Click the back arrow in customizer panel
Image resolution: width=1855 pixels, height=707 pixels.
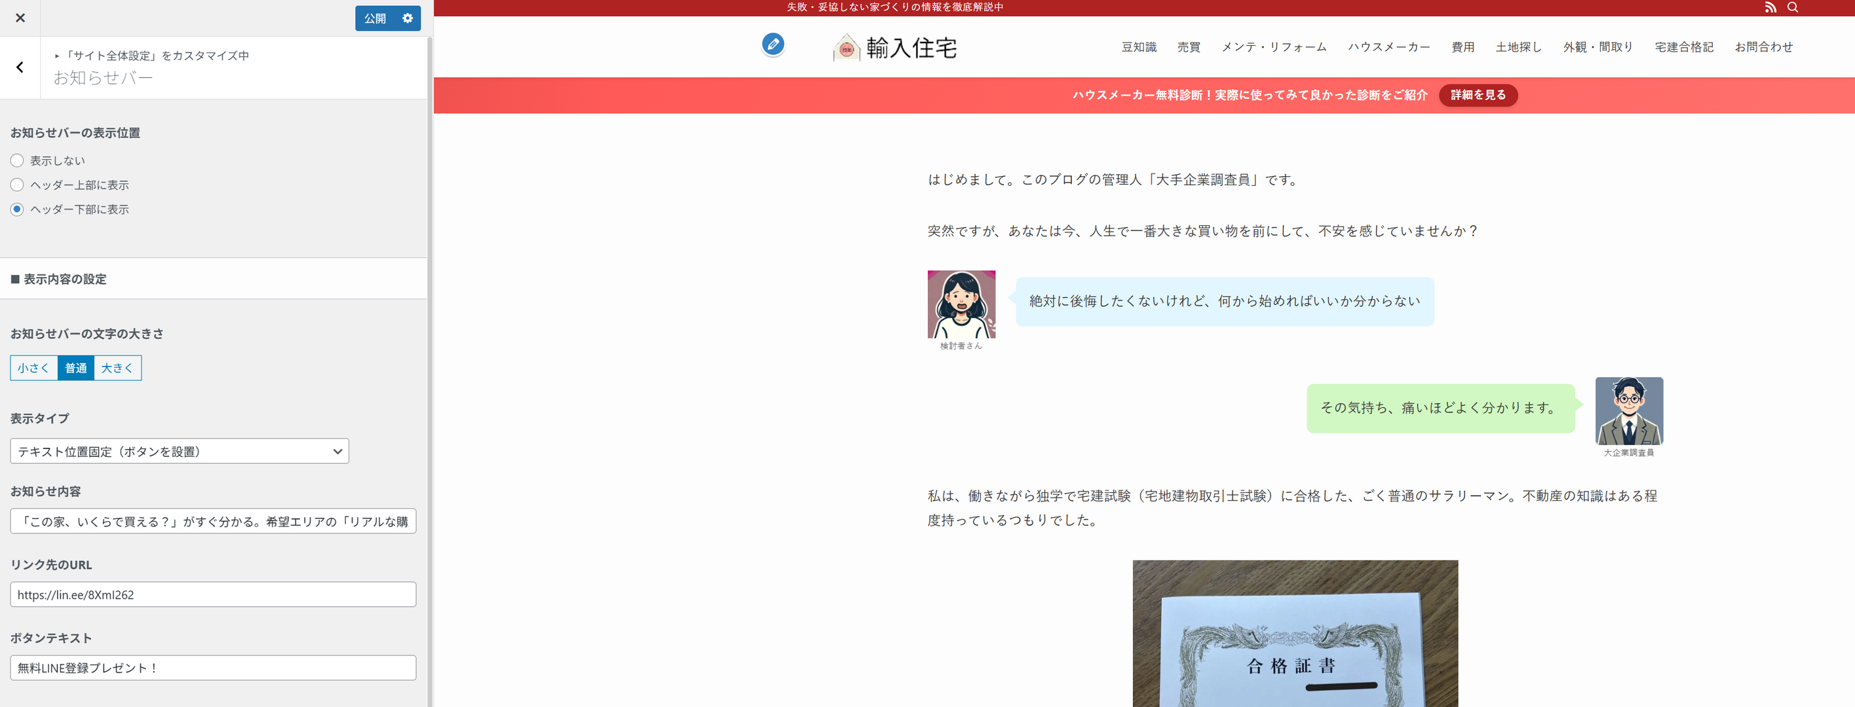pos(20,67)
